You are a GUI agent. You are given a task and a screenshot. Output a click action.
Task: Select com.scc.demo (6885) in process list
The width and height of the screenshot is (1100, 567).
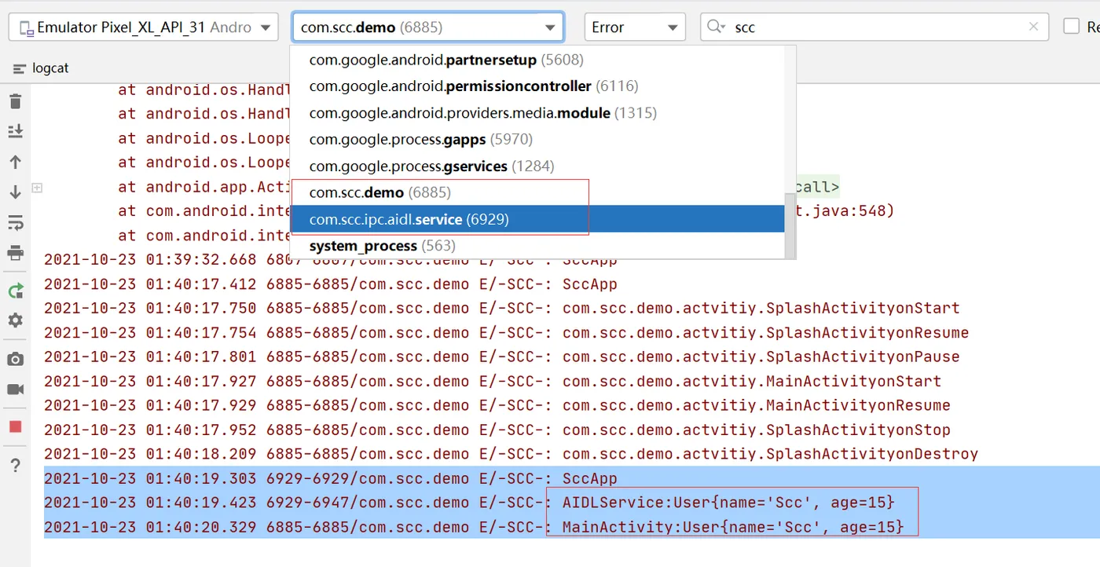(537, 192)
